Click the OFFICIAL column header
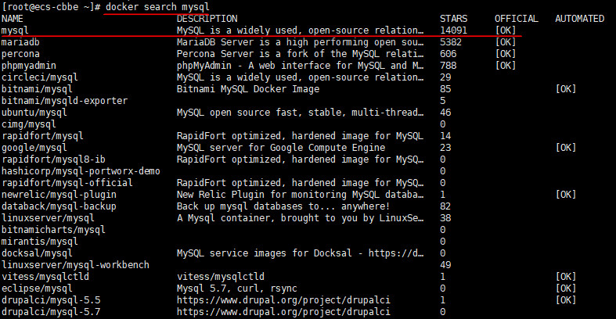 [517, 19]
